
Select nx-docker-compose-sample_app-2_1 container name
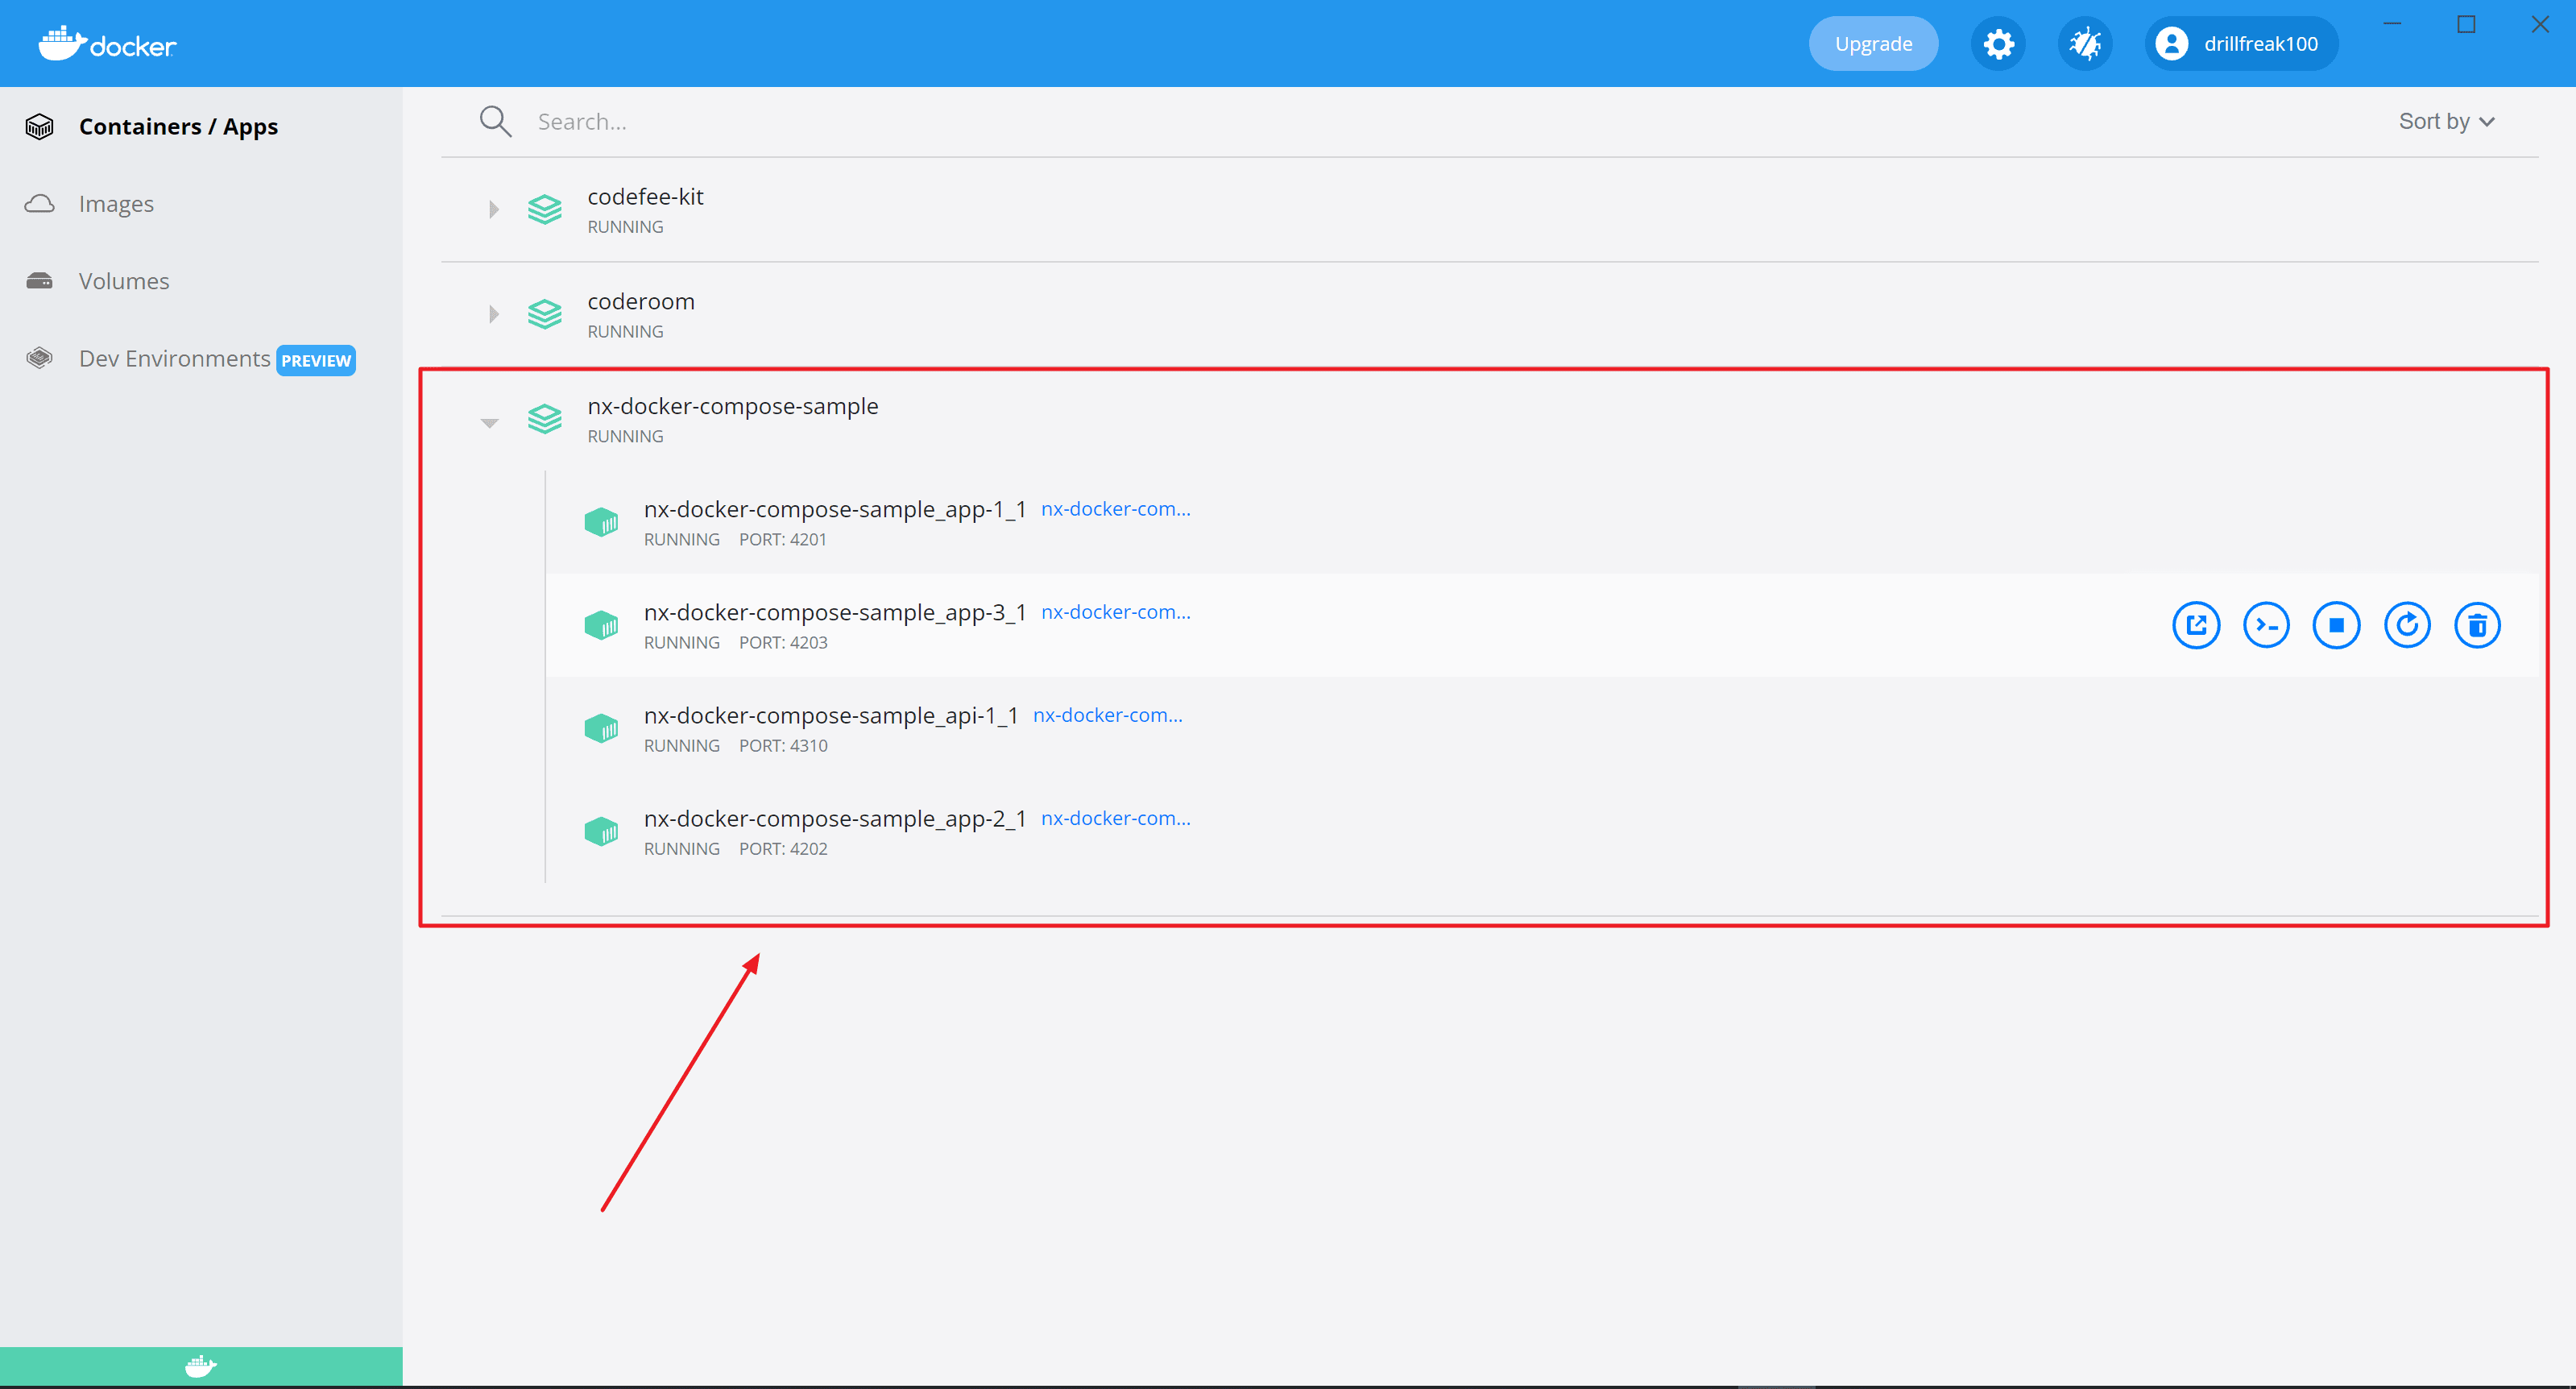click(835, 818)
